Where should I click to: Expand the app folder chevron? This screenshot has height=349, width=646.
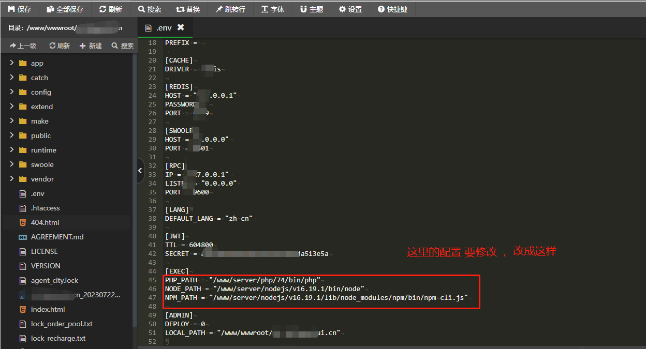pyautogui.click(x=11, y=63)
